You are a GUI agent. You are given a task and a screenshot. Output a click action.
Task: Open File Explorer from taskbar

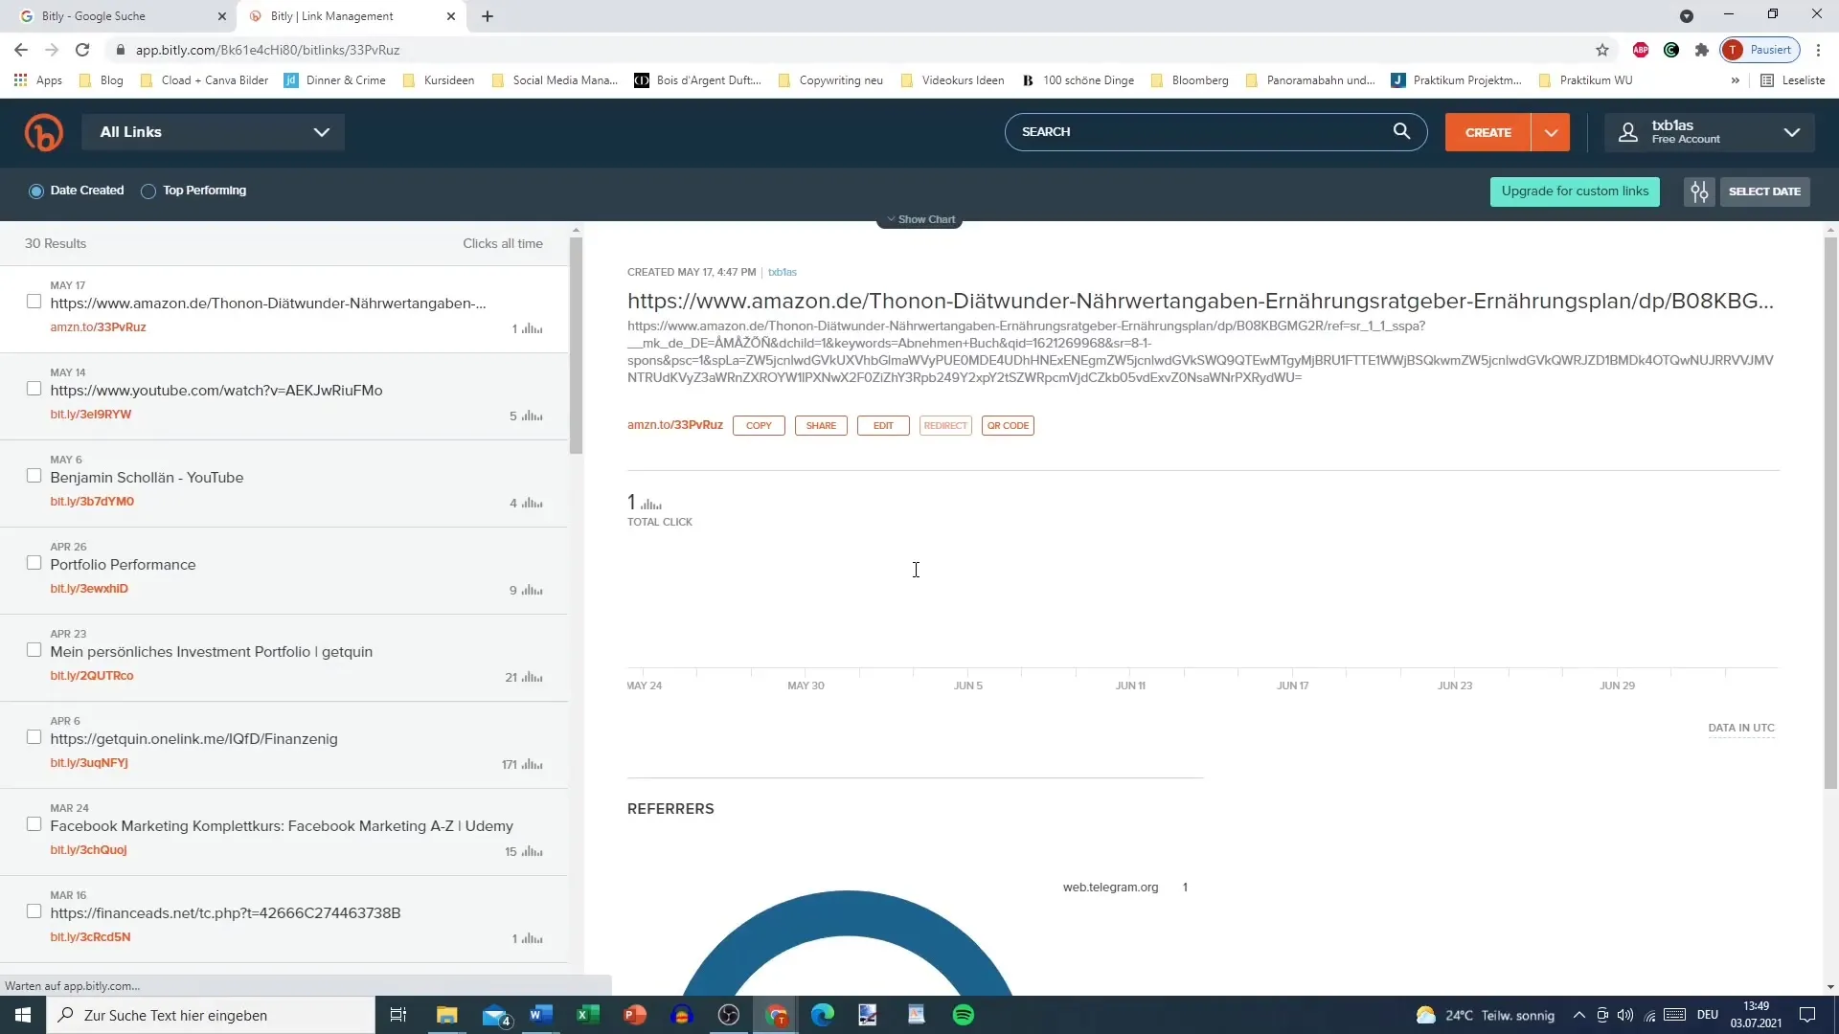pos(447,1015)
